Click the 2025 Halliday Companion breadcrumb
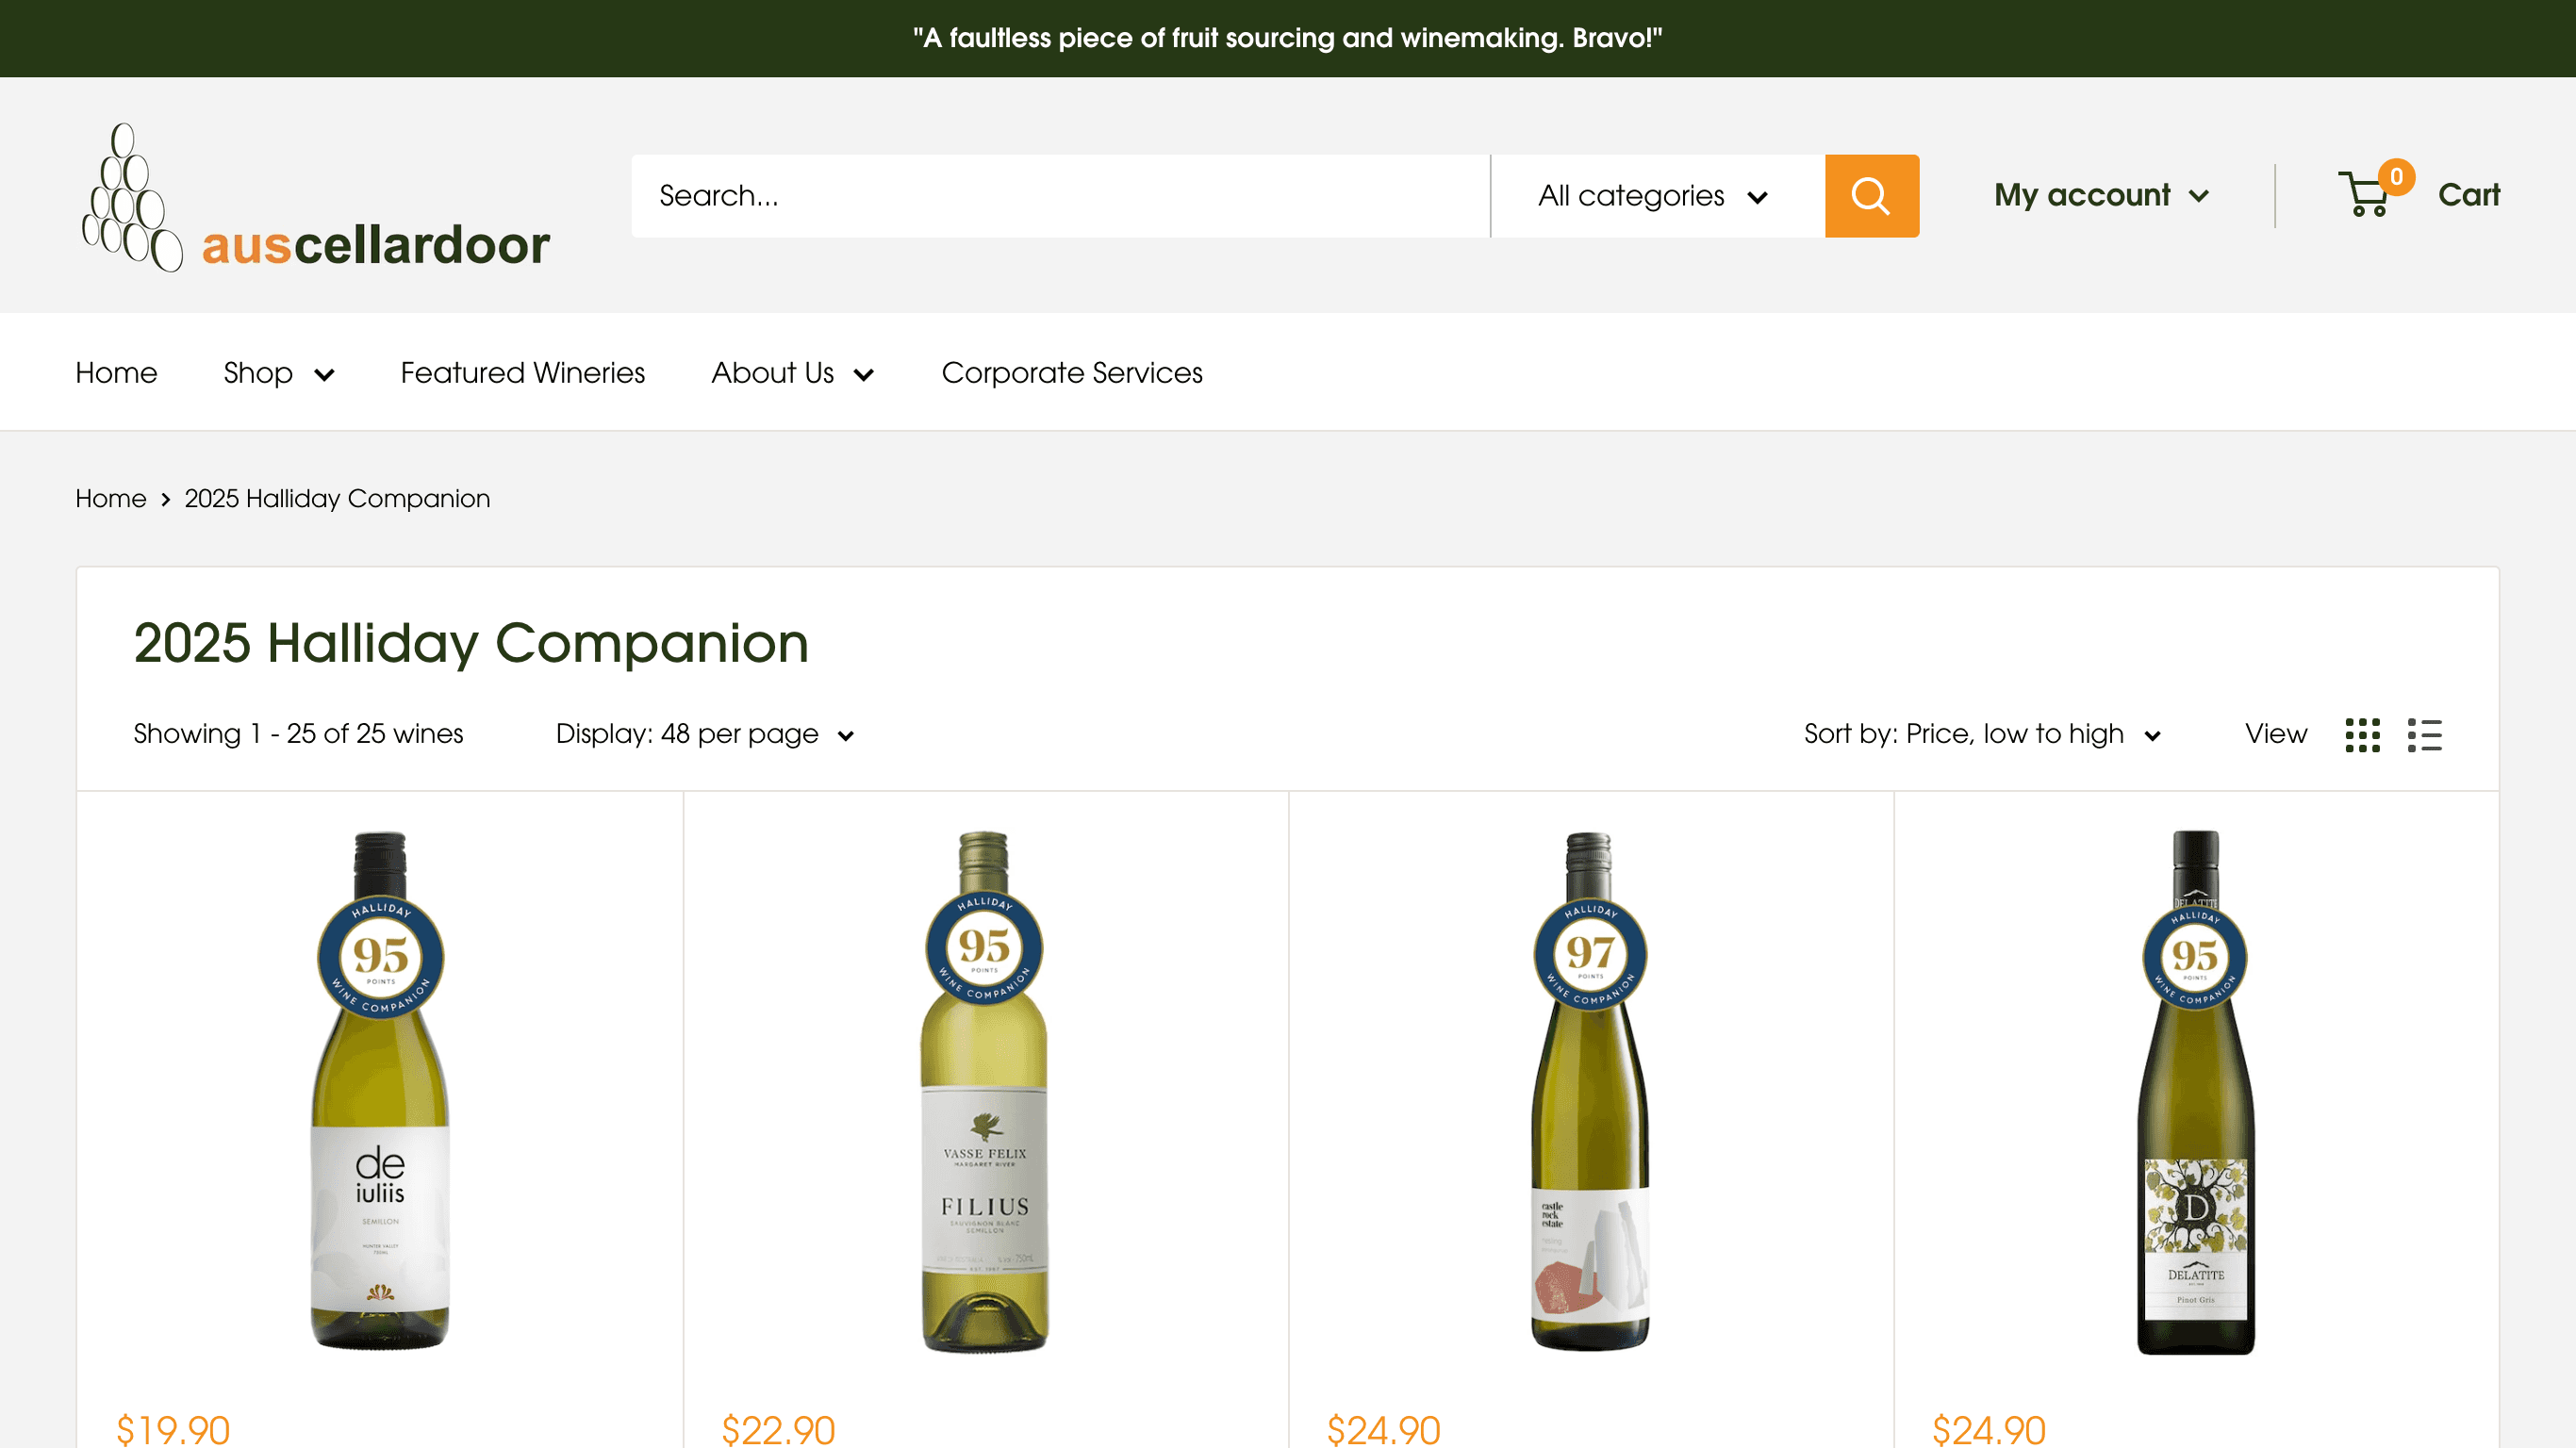 (336, 499)
